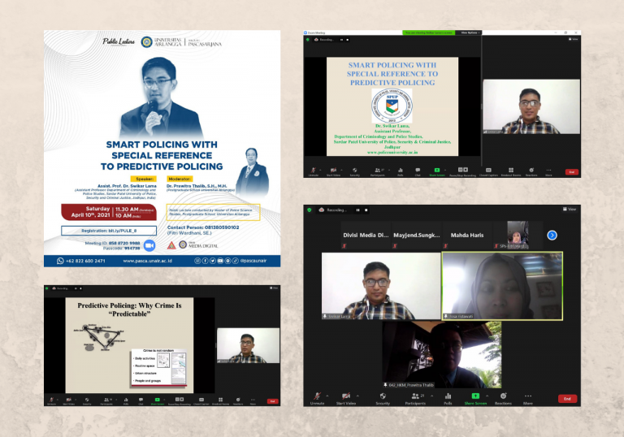624x437 pixels.
Task: Stop recording in the gallery-view Zoom window
Action: [366, 210]
